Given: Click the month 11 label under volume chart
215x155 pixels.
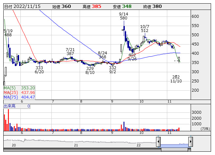Looking at the screenshot, I should coord(170,133).
